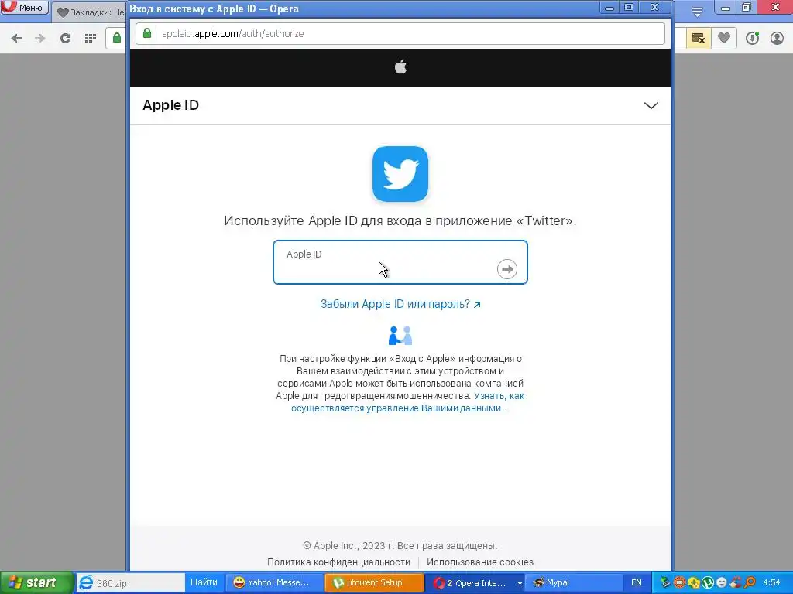Image resolution: width=793 pixels, height=594 pixels.
Task: Focus the appleid.apple.com address field
Action: [400, 34]
